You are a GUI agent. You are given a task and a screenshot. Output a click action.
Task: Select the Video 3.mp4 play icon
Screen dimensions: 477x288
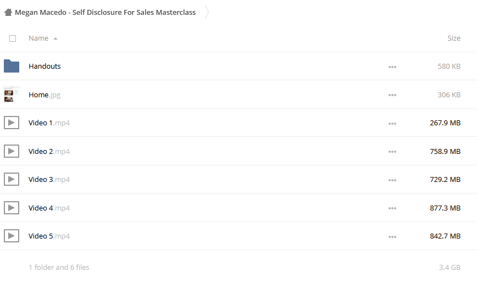coord(12,179)
